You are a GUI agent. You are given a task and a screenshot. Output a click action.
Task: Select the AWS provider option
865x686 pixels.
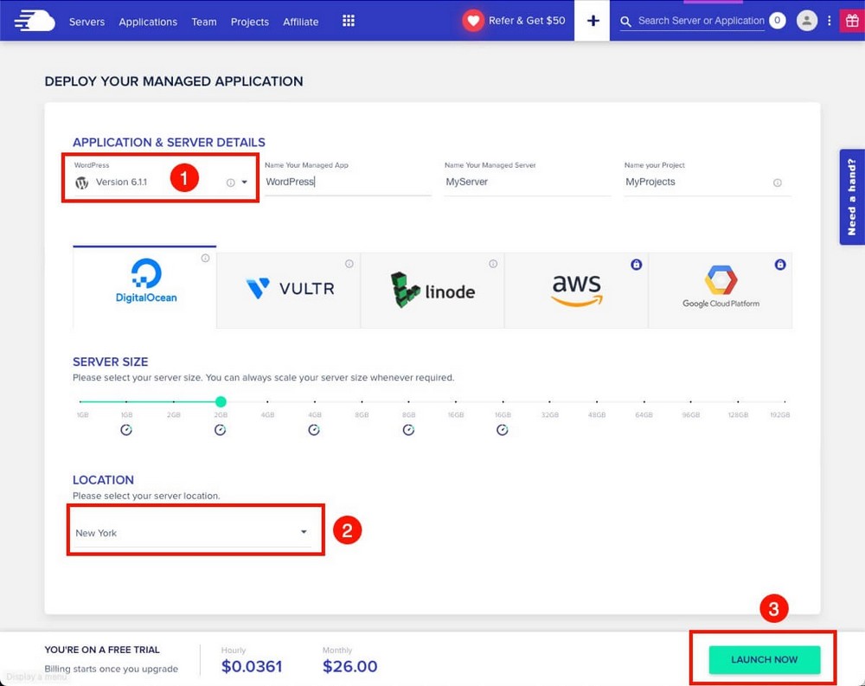click(576, 290)
